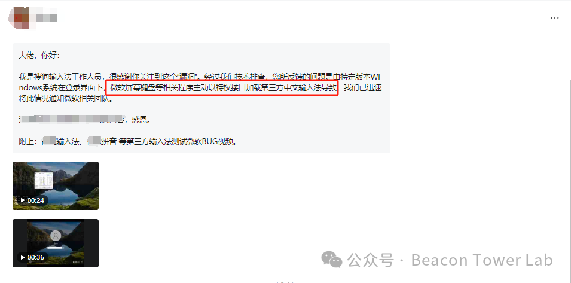This screenshot has width=571, height=283.
Task: Click the blurred sender avatar
Action: (x=19, y=17)
